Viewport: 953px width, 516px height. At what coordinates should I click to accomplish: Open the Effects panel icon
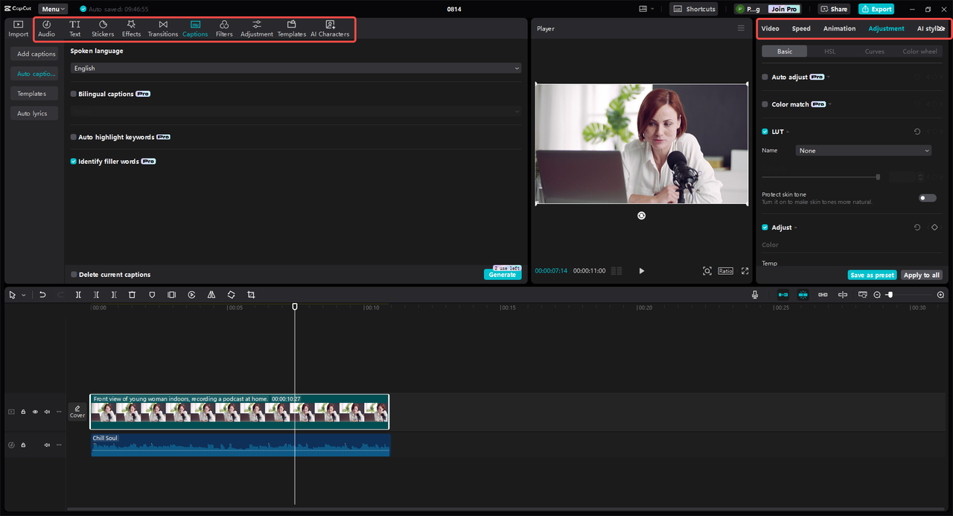[x=131, y=28]
